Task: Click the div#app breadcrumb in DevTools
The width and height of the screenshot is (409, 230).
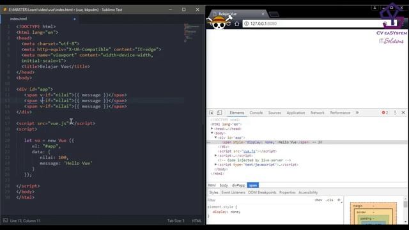Action: [x=238, y=185]
